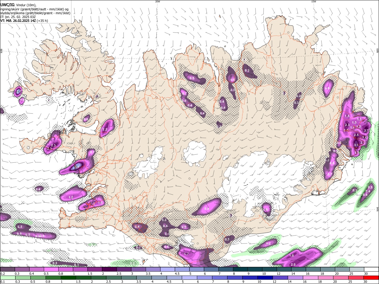Select the grey-purple 0.2 swatch starting the upper legend row
Screen dimensions: 379x284
(x=7, y=269)
